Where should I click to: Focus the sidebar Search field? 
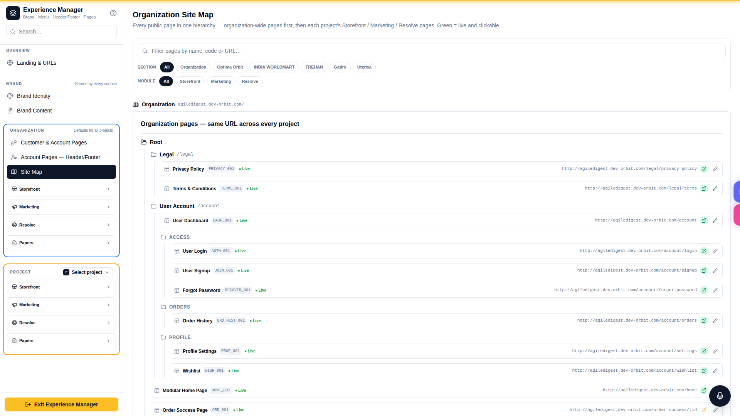pos(61,32)
